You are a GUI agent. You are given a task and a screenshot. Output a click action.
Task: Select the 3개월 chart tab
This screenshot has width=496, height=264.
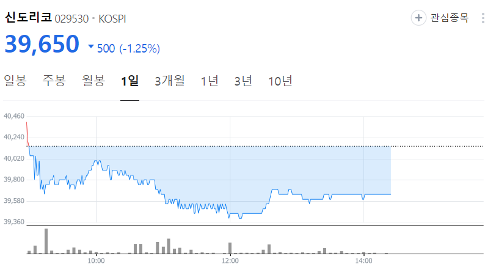coord(170,81)
